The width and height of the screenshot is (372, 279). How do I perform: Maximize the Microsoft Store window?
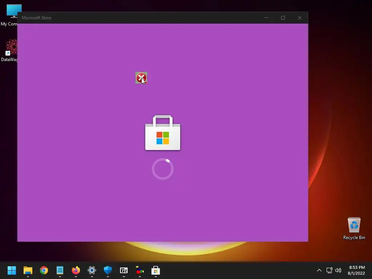click(283, 18)
